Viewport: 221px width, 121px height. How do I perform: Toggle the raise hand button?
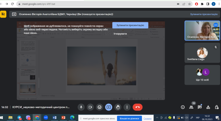(x=118, y=107)
